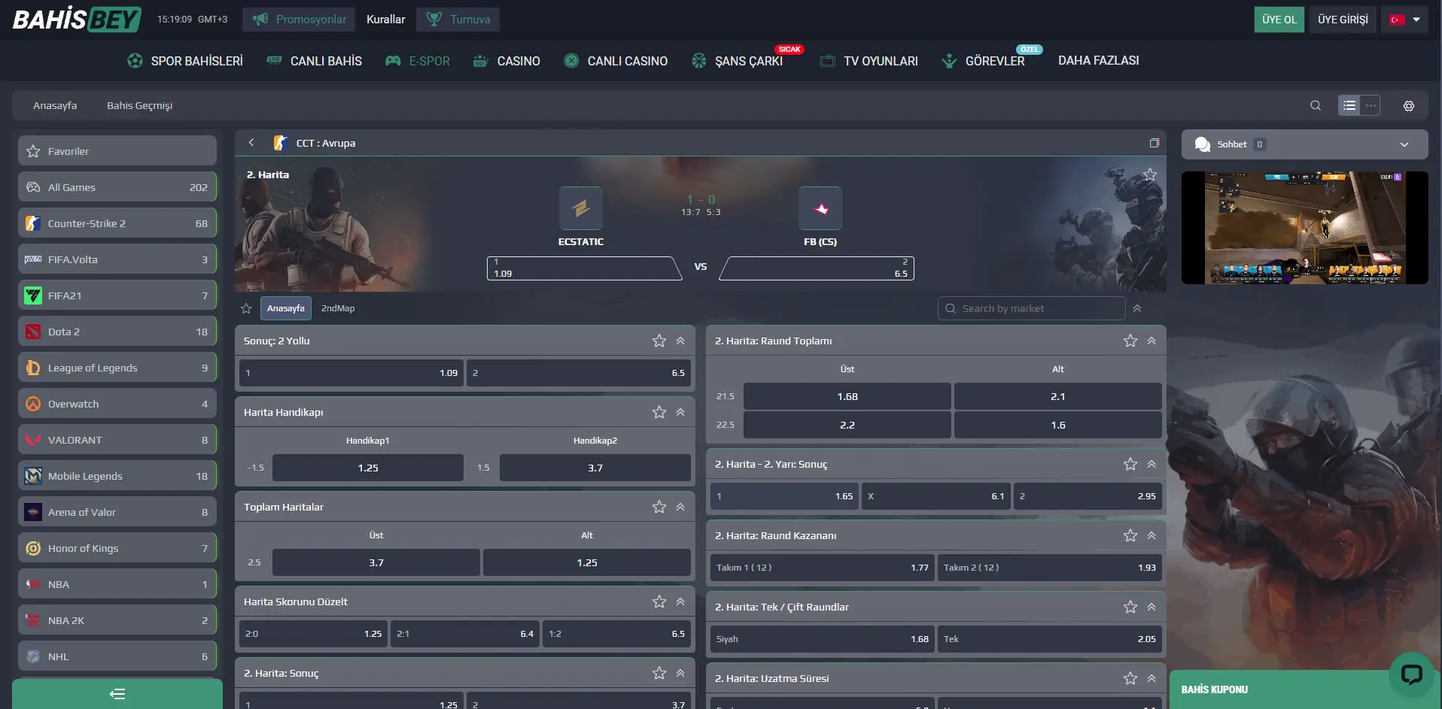This screenshot has width=1442, height=709.
Task: Click the ECSTATIC team logo
Action: [581, 208]
